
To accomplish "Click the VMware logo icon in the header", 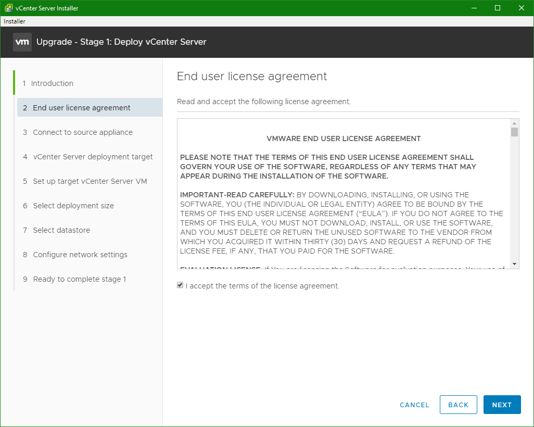I will pyautogui.click(x=21, y=42).
